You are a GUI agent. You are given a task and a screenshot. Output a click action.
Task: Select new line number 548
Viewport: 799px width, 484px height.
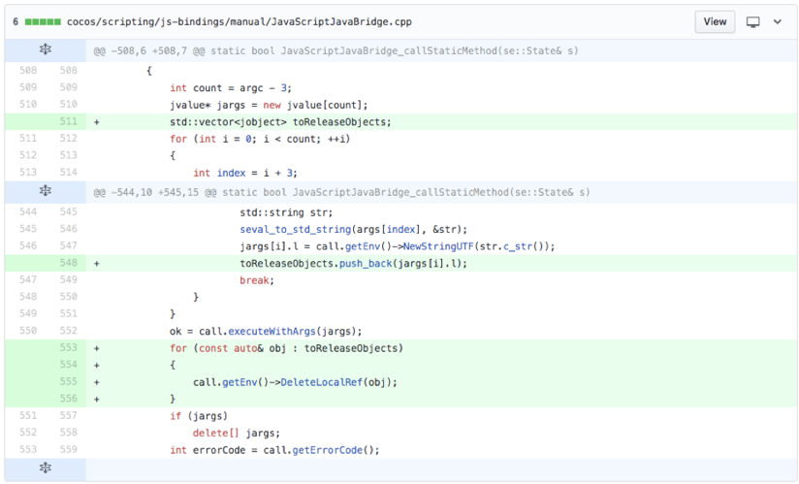67,263
